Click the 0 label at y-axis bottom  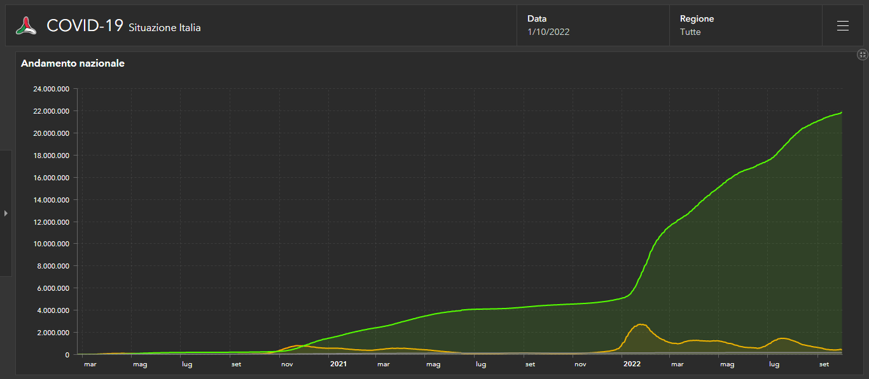(x=67, y=354)
